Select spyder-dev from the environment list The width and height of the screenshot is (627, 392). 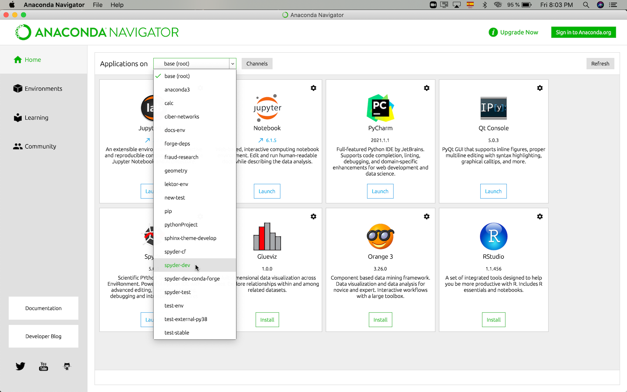[177, 265]
